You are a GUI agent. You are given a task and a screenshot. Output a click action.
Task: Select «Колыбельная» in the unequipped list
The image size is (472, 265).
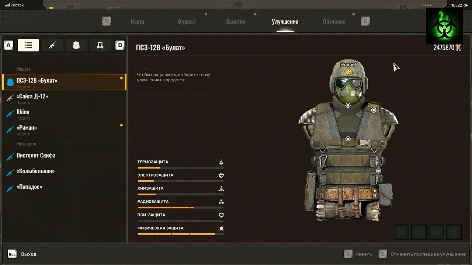coord(64,172)
